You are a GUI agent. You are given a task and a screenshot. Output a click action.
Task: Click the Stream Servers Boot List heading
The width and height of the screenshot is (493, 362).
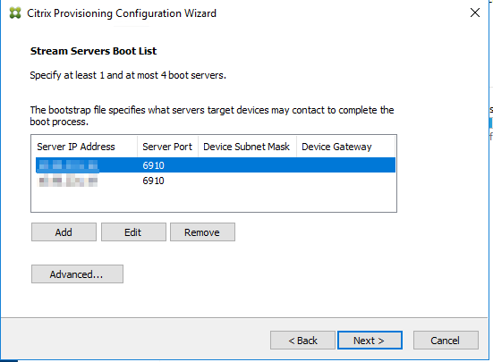pos(93,51)
